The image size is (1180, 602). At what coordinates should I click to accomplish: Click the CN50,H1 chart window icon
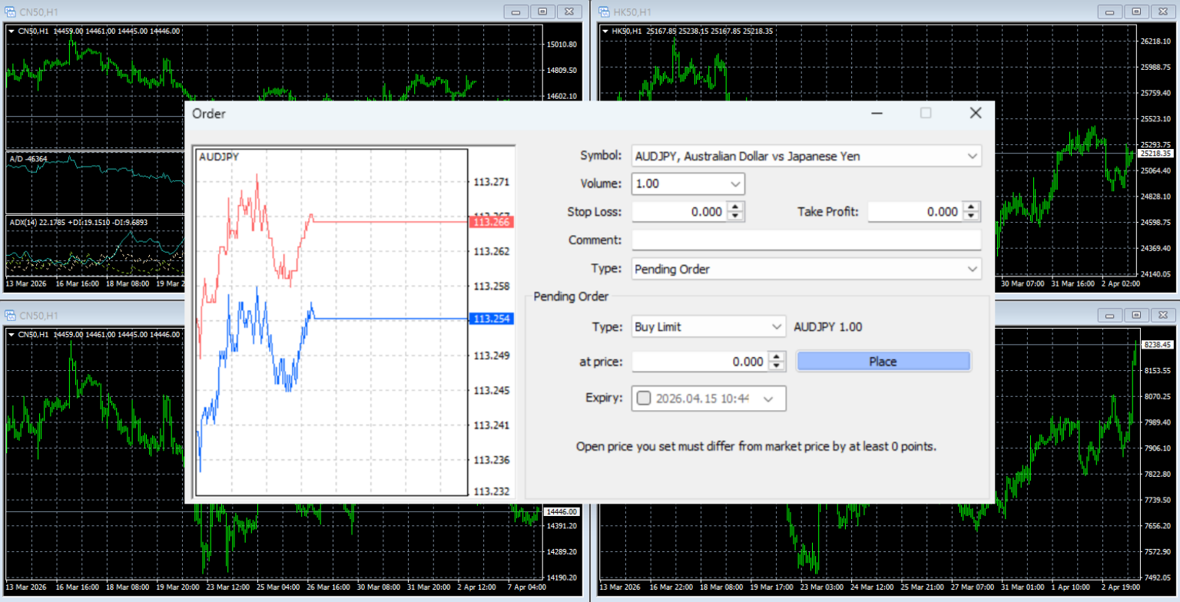tap(10, 12)
